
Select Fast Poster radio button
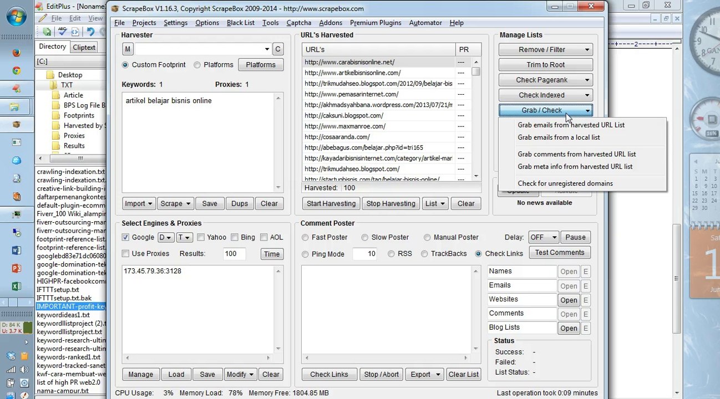pyautogui.click(x=305, y=237)
